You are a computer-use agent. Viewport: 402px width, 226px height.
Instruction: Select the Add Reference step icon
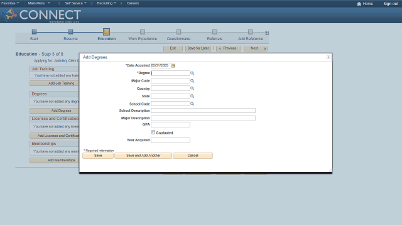point(251,32)
